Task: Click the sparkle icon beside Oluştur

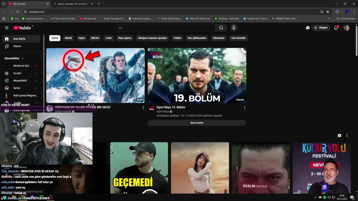Action: tap(308, 28)
